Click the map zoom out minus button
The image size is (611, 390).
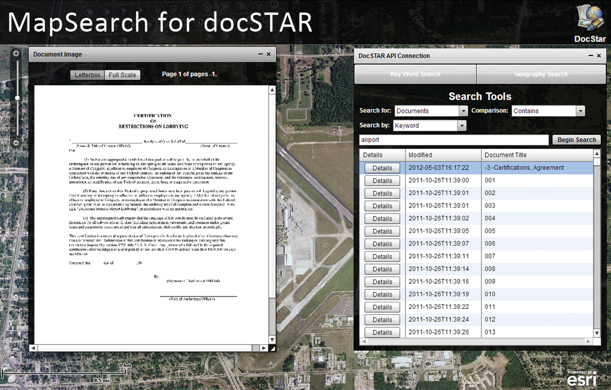tap(16, 143)
